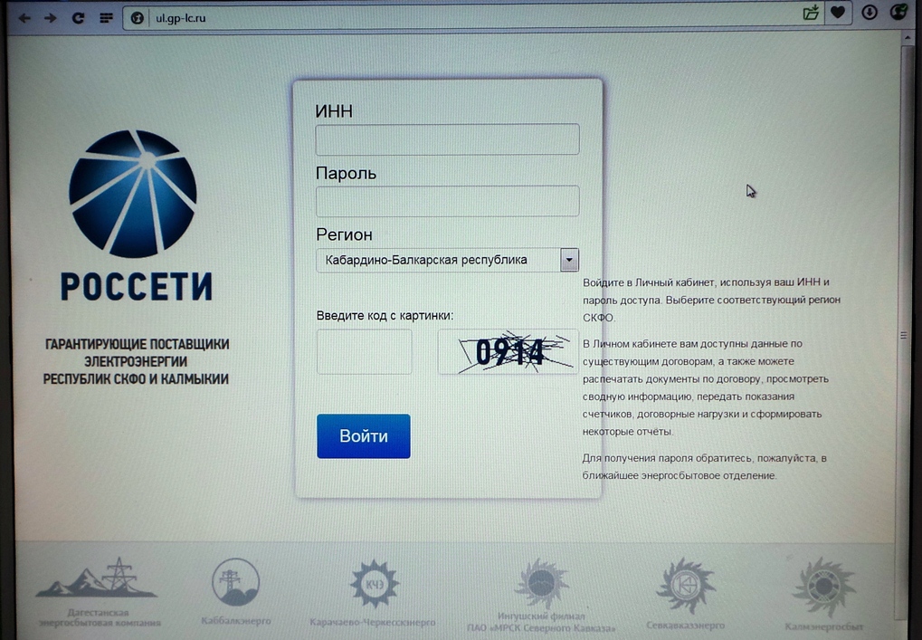Open the Регион dropdown
The height and width of the screenshot is (640, 922).
point(448,260)
